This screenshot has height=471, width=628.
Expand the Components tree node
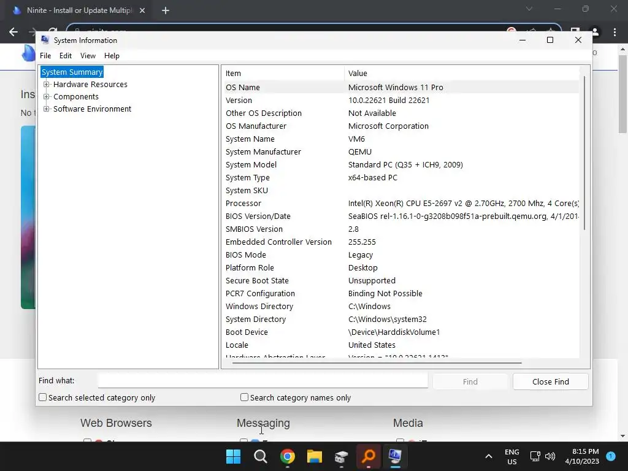[47, 96]
